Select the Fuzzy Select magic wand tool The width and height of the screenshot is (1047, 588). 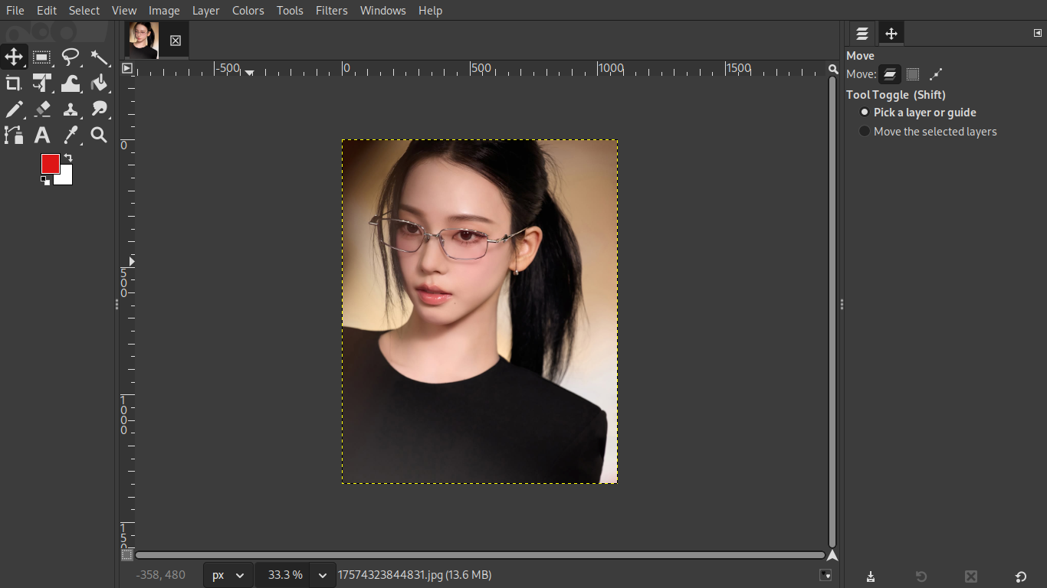point(99,57)
